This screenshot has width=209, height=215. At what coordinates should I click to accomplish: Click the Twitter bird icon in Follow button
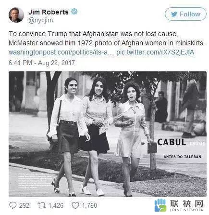point(174,14)
